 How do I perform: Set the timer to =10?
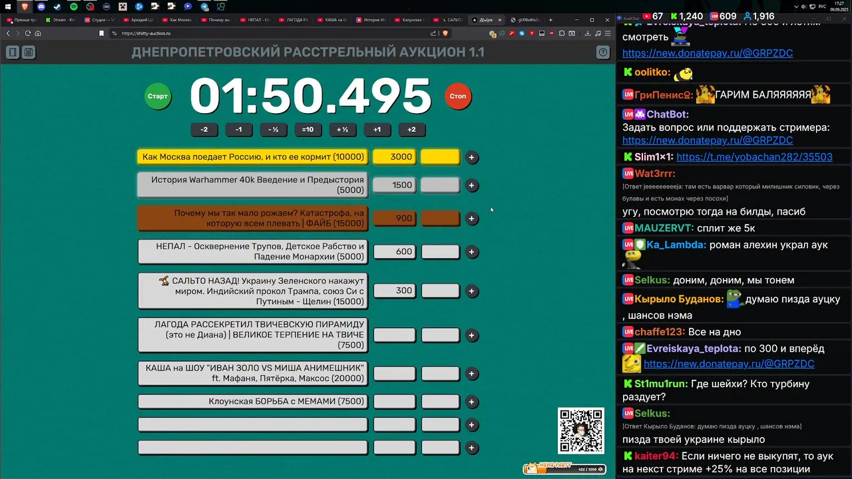click(x=308, y=130)
